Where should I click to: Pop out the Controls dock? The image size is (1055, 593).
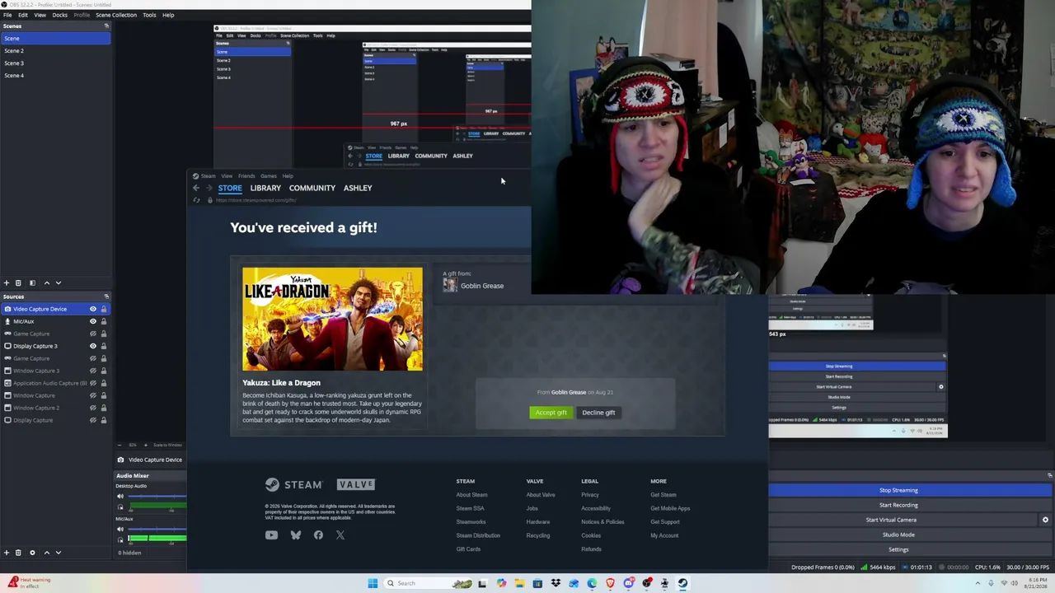click(x=1049, y=475)
